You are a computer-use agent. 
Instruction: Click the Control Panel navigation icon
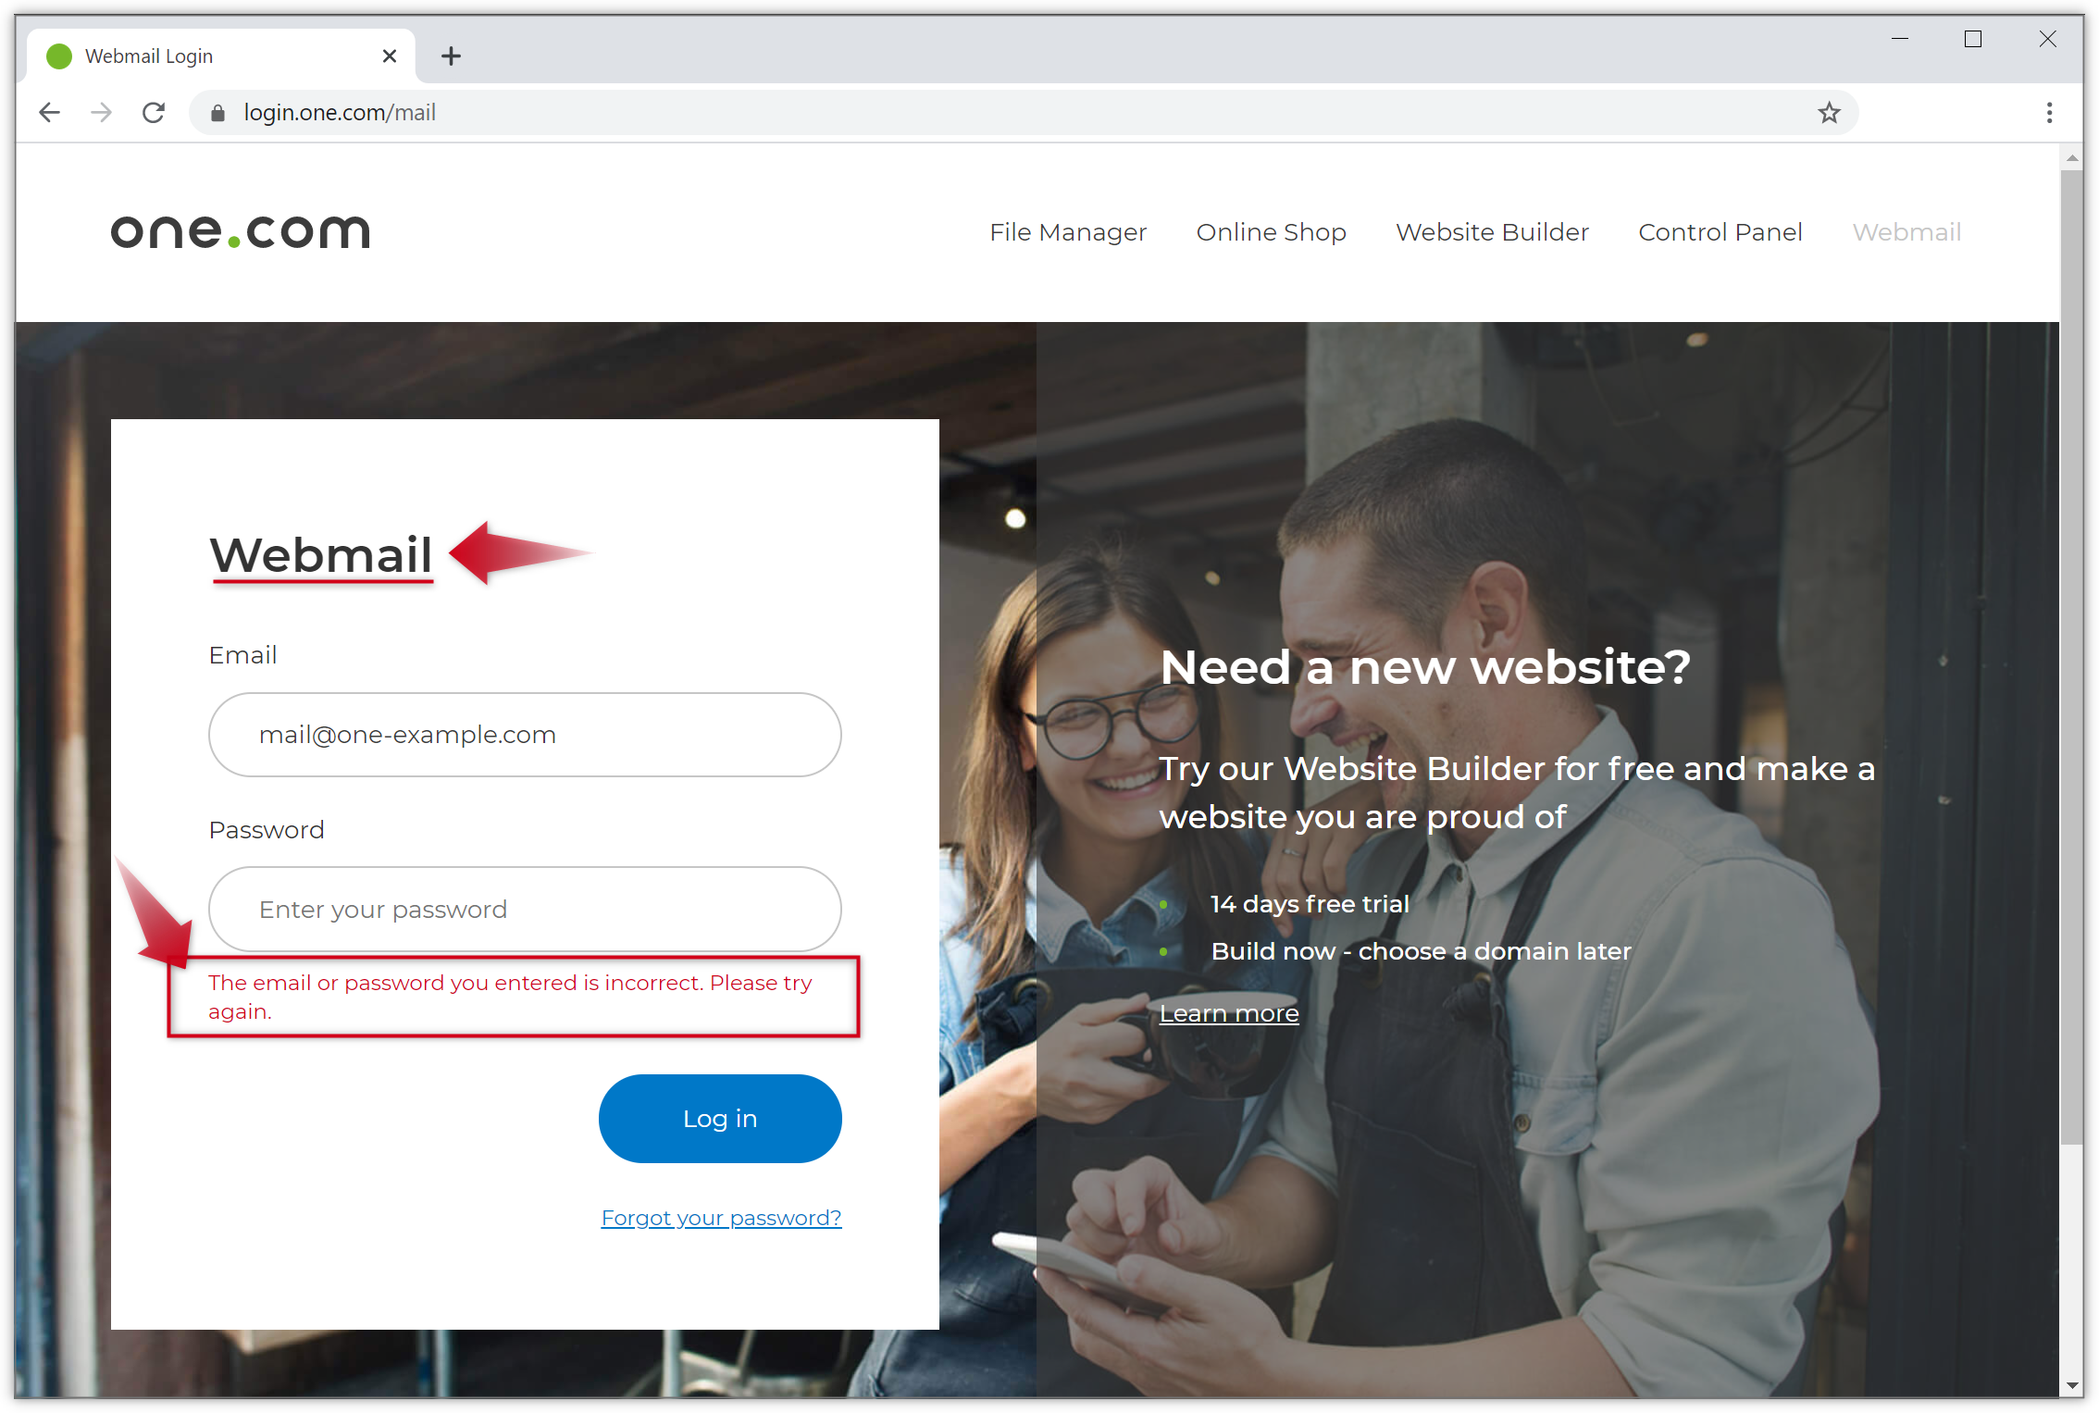1719,232
